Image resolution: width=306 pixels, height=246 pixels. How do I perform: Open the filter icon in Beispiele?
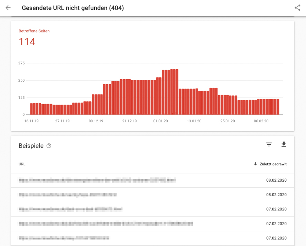click(269, 144)
